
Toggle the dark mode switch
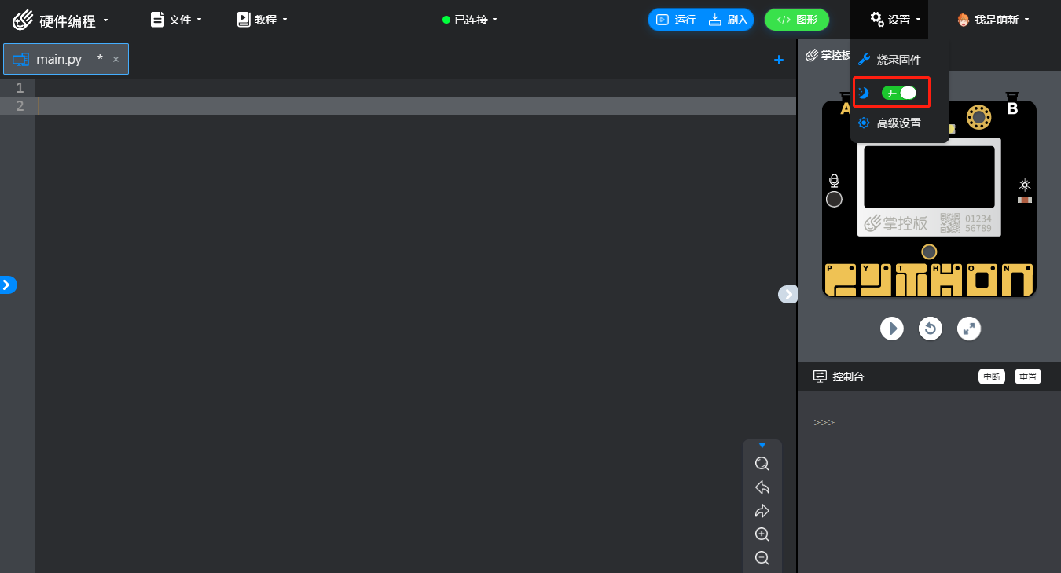pyautogui.click(x=899, y=93)
